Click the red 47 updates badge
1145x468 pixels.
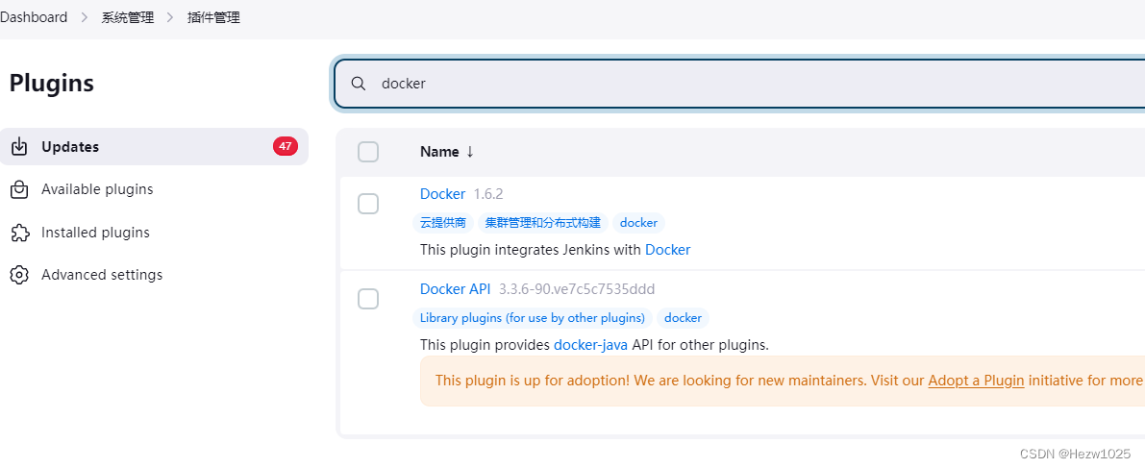pos(285,146)
